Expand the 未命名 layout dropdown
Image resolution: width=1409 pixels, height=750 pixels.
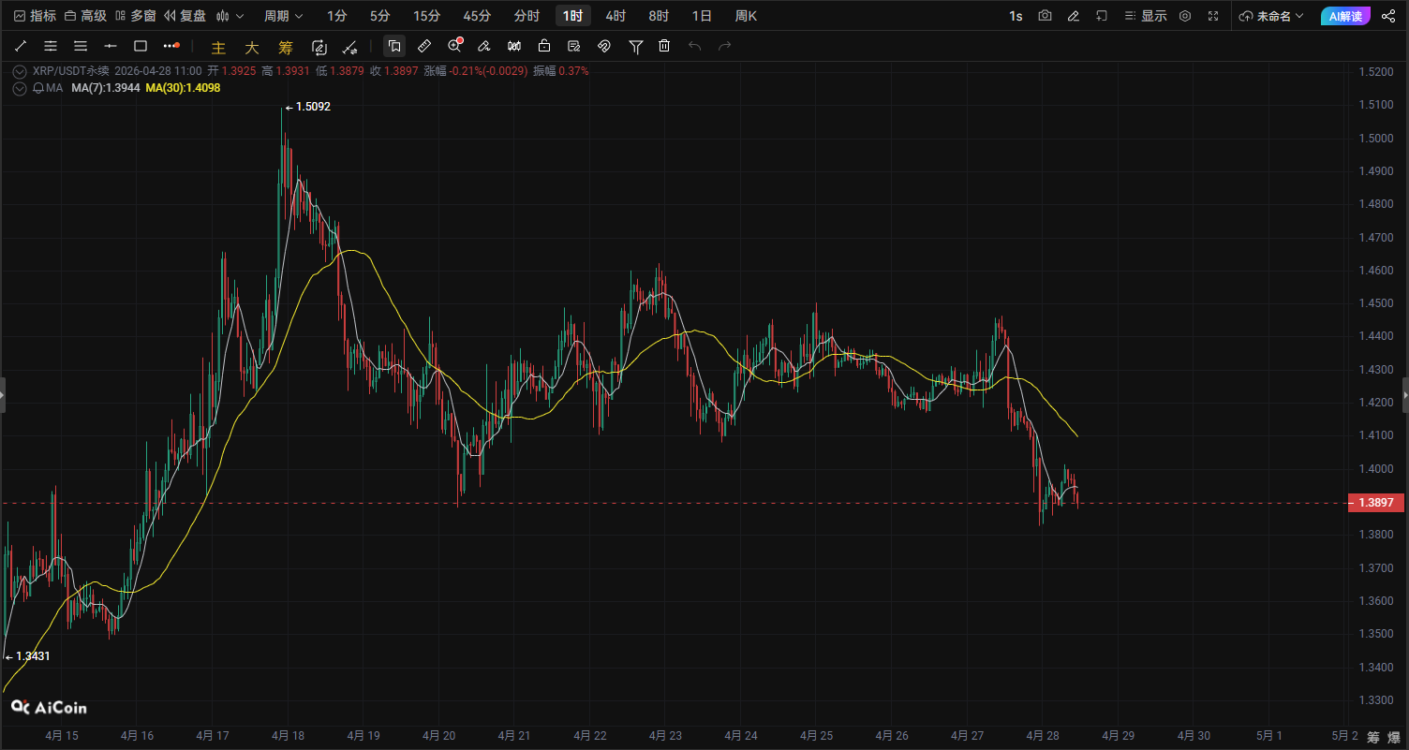pos(1270,16)
